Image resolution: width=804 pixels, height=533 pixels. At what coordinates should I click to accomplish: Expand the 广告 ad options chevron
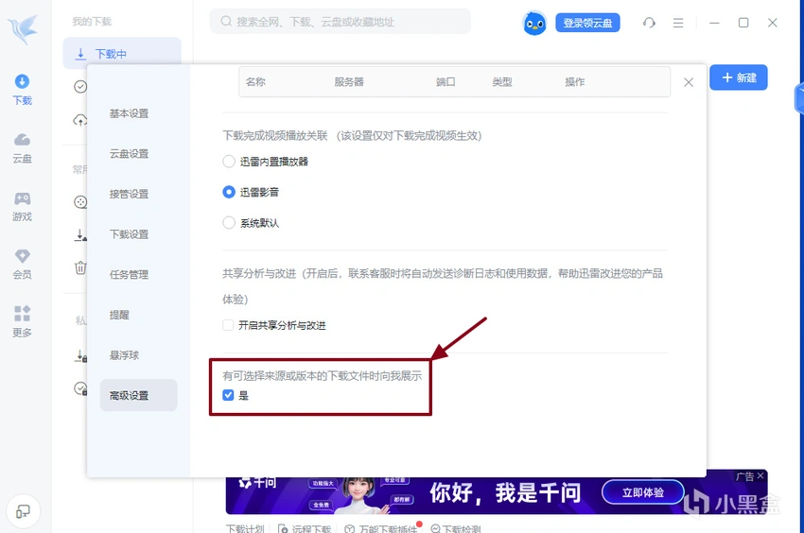click(x=760, y=477)
